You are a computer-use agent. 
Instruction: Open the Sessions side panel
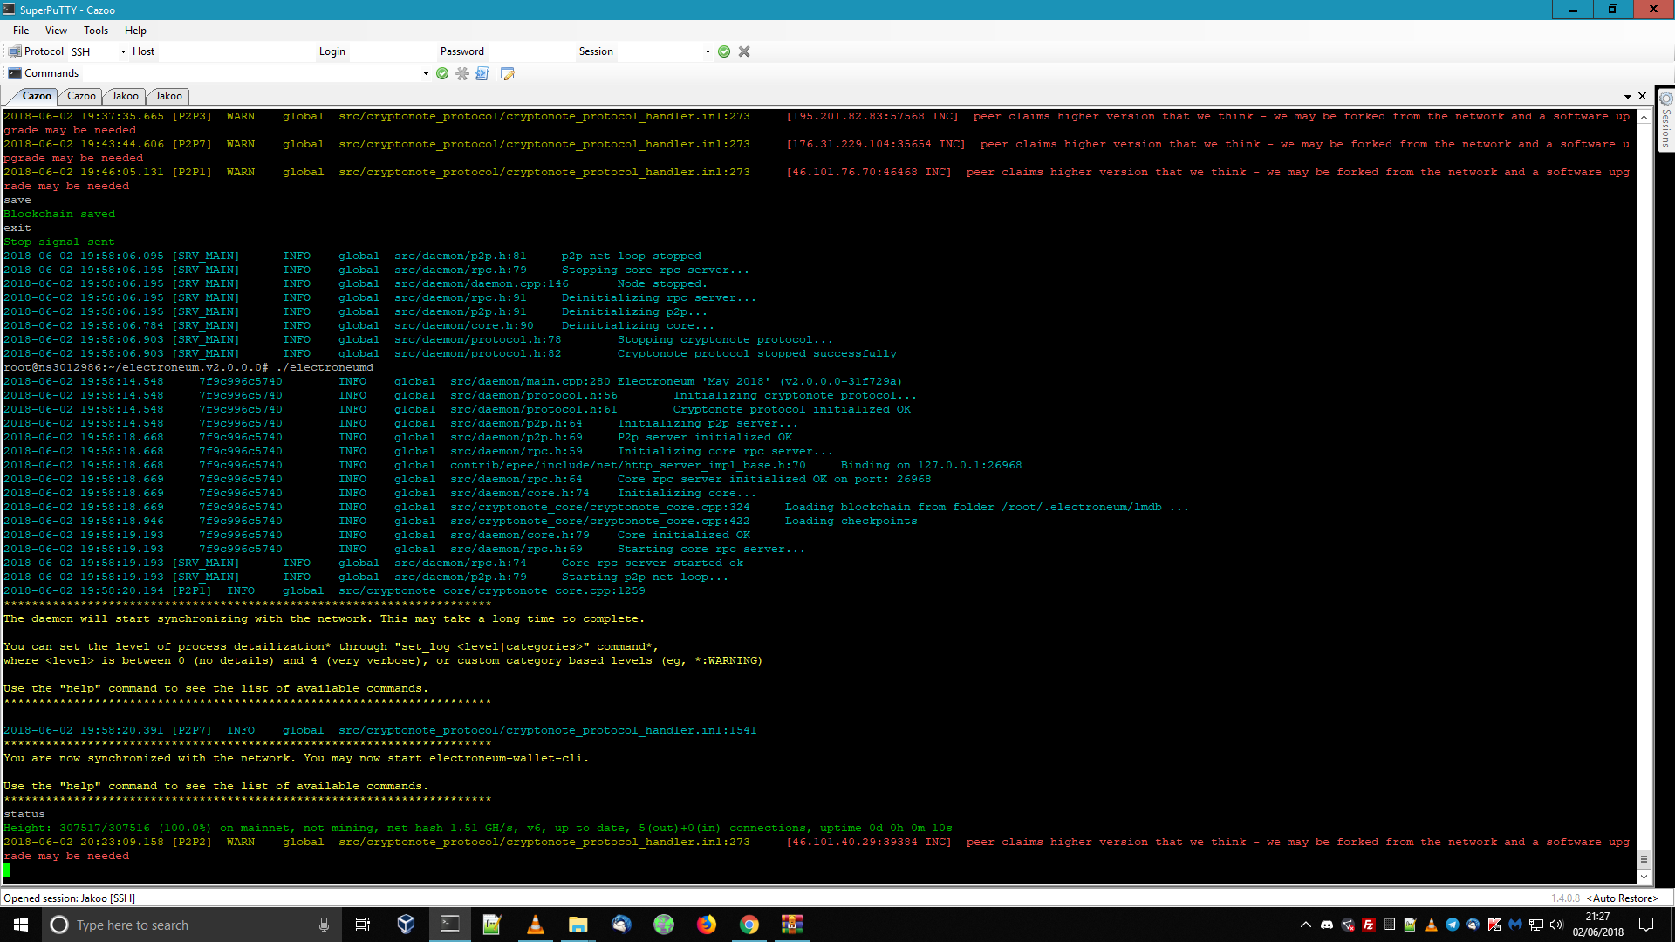coord(1665,120)
